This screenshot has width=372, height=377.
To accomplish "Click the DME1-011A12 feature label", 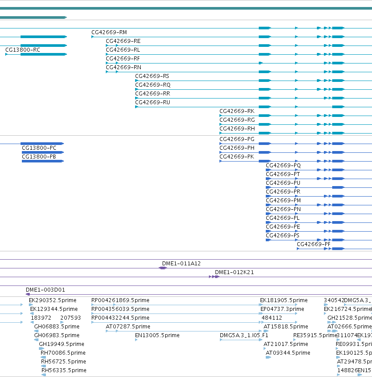I will pos(181,264).
